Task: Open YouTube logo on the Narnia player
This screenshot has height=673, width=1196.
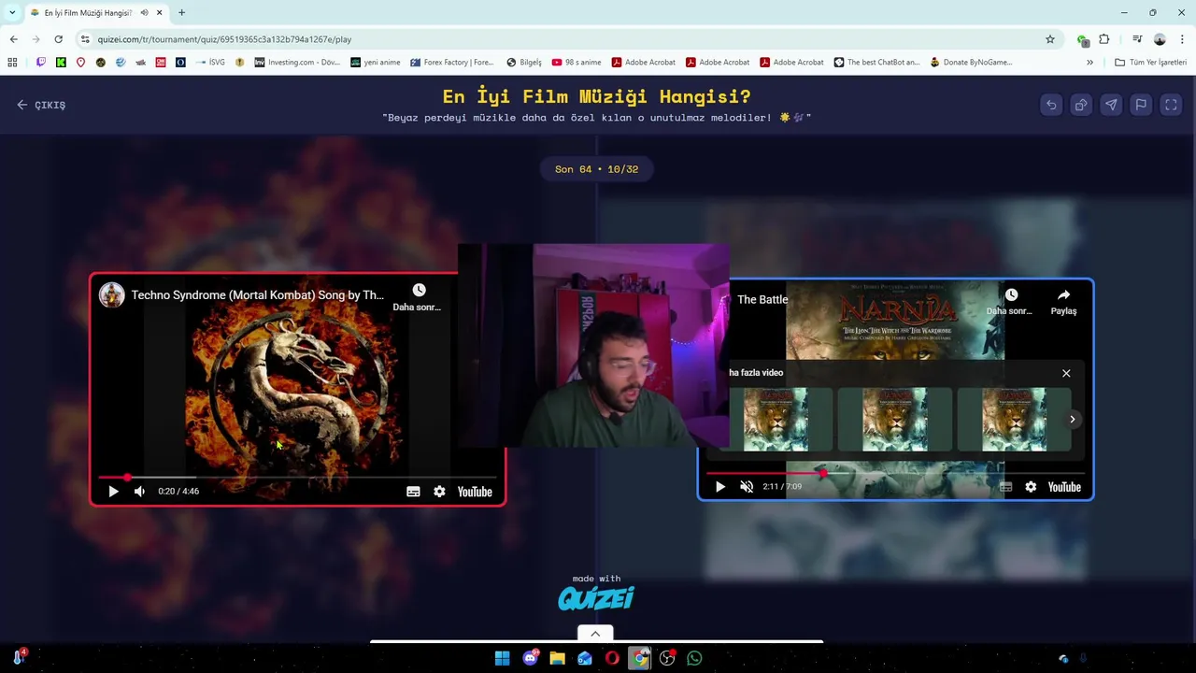Action: click(x=1064, y=487)
